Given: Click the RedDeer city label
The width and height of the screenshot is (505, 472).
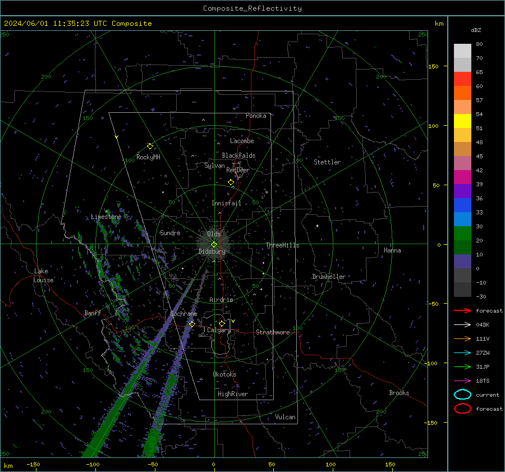Looking at the screenshot, I should [x=238, y=170].
